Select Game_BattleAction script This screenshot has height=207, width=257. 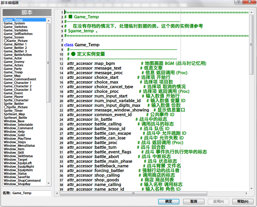[18, 55]
